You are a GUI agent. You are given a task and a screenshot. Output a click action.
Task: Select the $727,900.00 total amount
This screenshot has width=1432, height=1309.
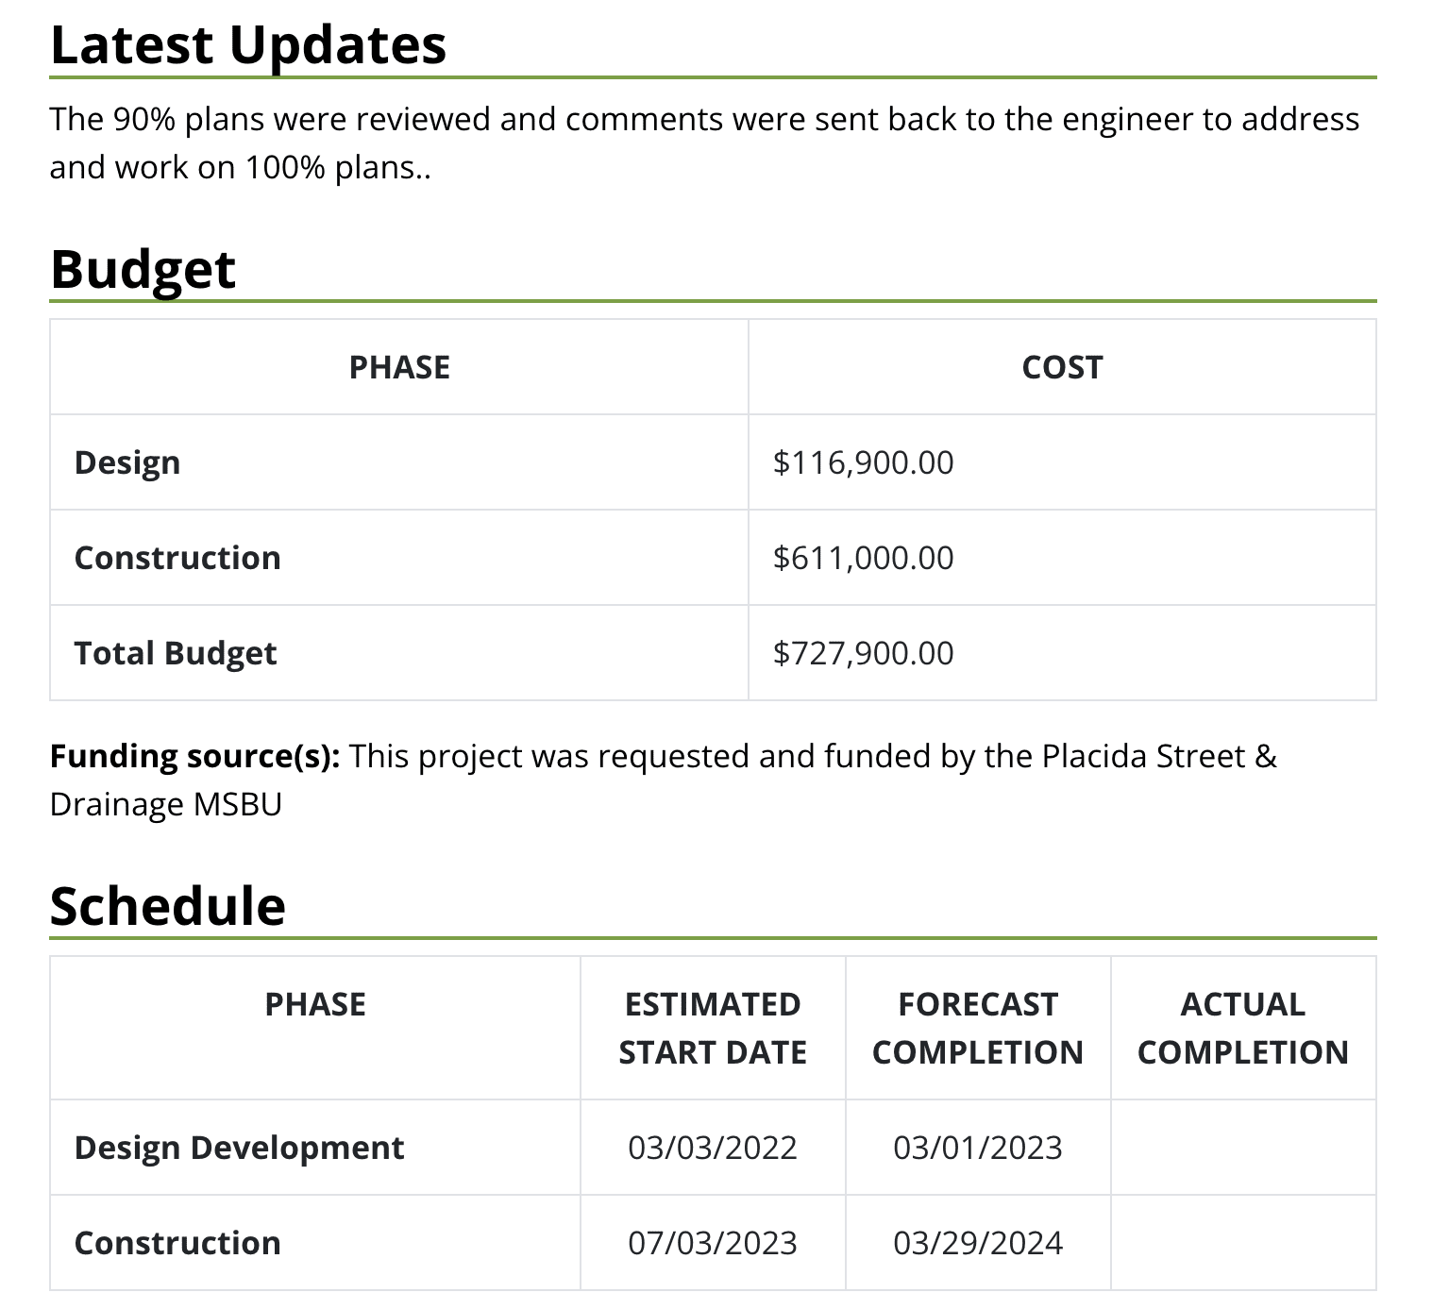pyautogui.click(x=863, y=653)
